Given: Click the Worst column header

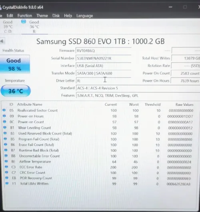Looking at the screenshot, I should [x=134, y=105].
